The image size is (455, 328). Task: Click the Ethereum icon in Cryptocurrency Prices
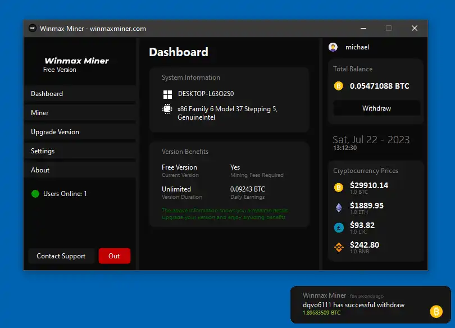339,208
